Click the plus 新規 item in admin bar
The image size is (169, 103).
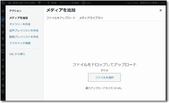(52, 3)
